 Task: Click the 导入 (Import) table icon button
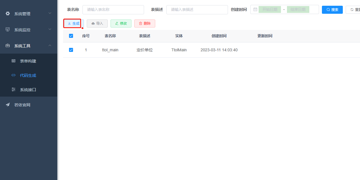pyautogui.click(x=97, y=23)
